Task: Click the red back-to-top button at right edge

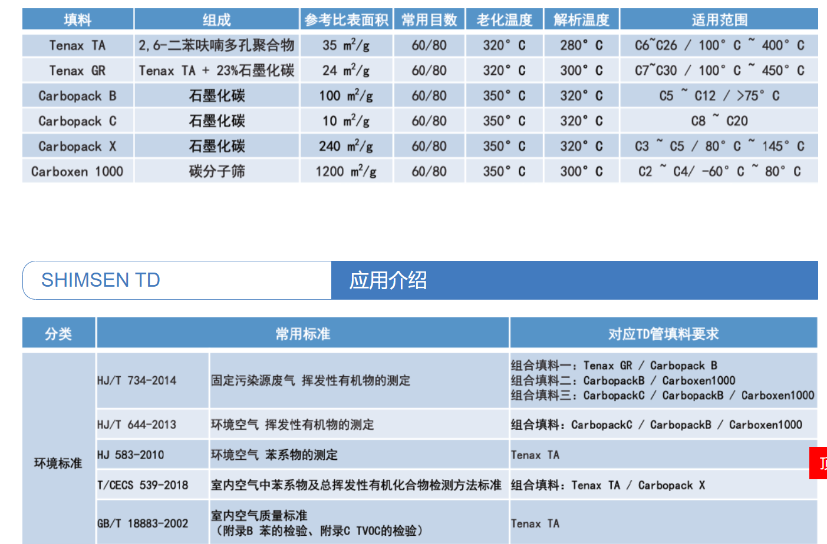Action: point(819,463)
